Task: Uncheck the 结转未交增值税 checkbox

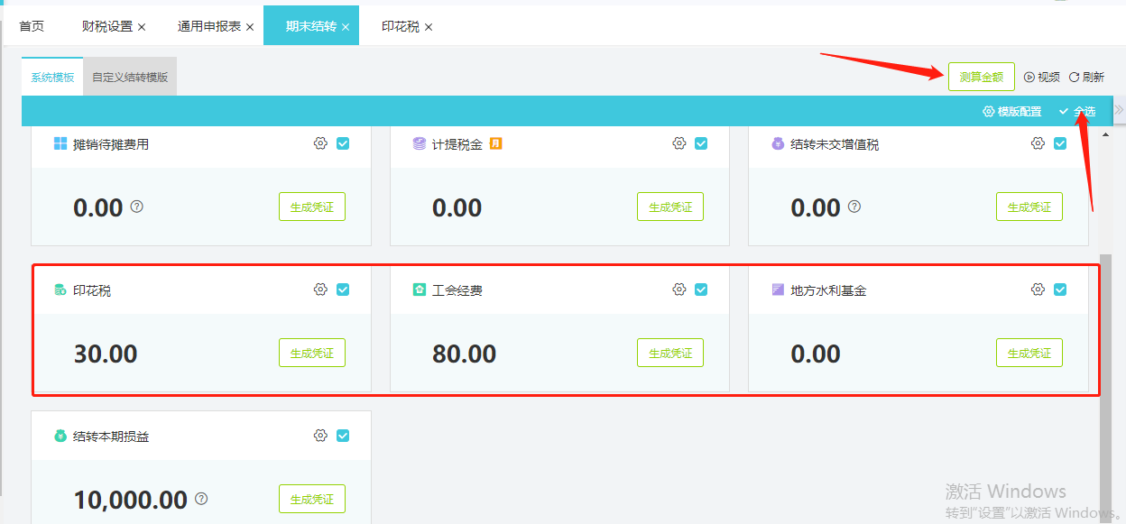Action: click(x=1060, y=143)
